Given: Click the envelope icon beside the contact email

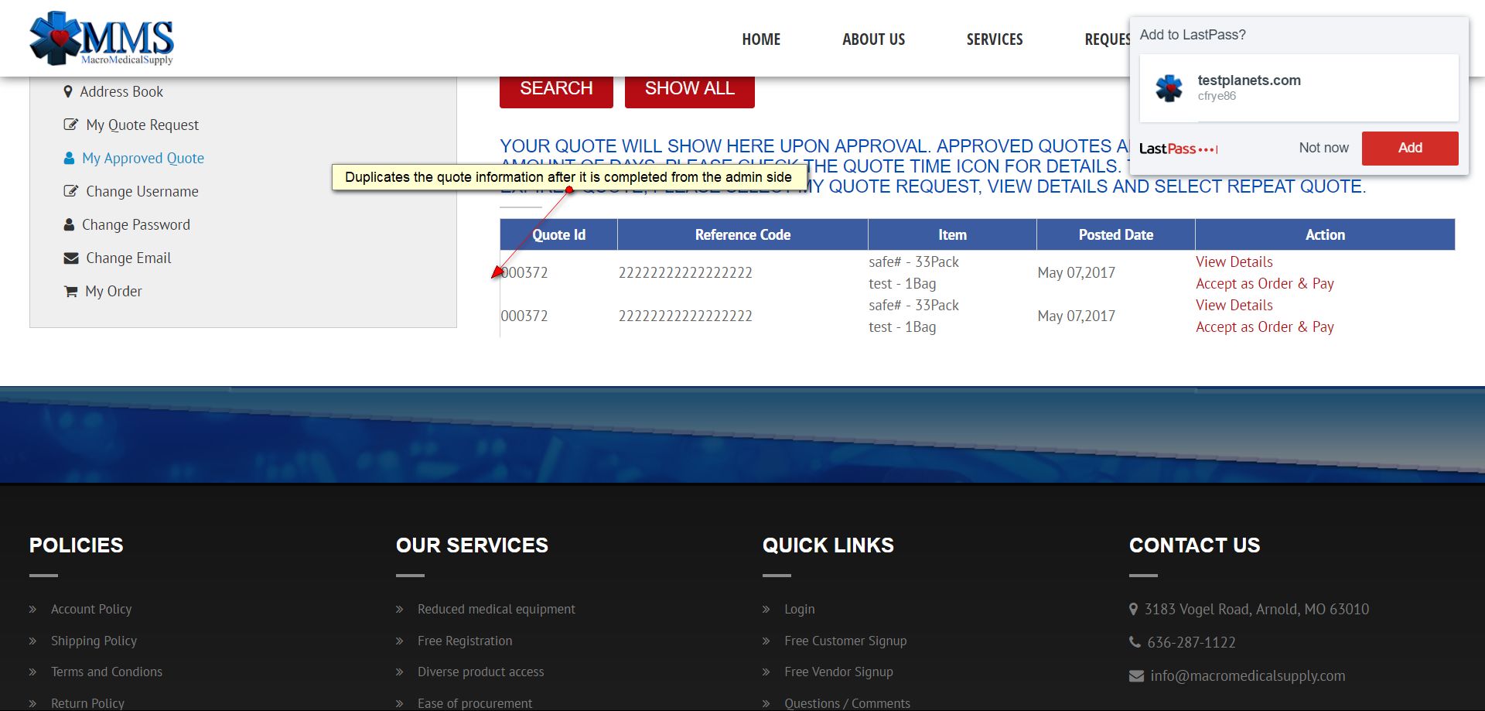Looking at the screenshot, I should [x=1136, y=676].
